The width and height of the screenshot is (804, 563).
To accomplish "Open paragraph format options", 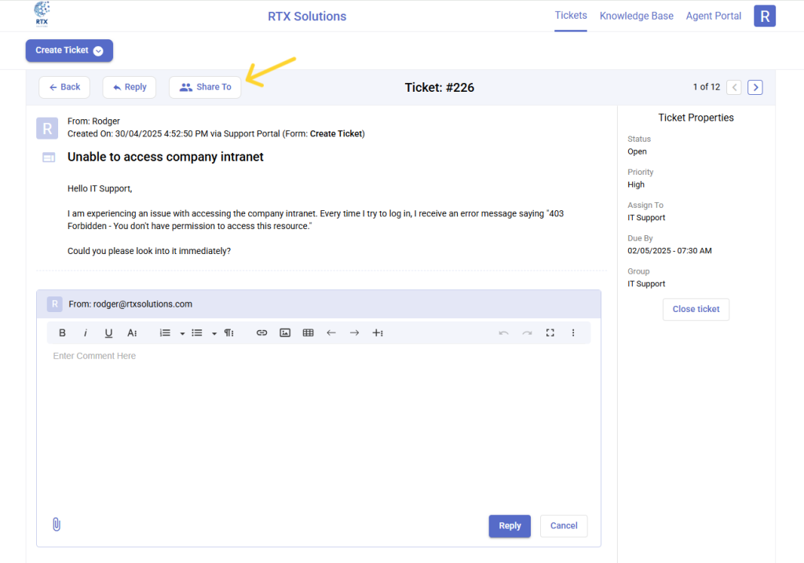I will point(228,333).
